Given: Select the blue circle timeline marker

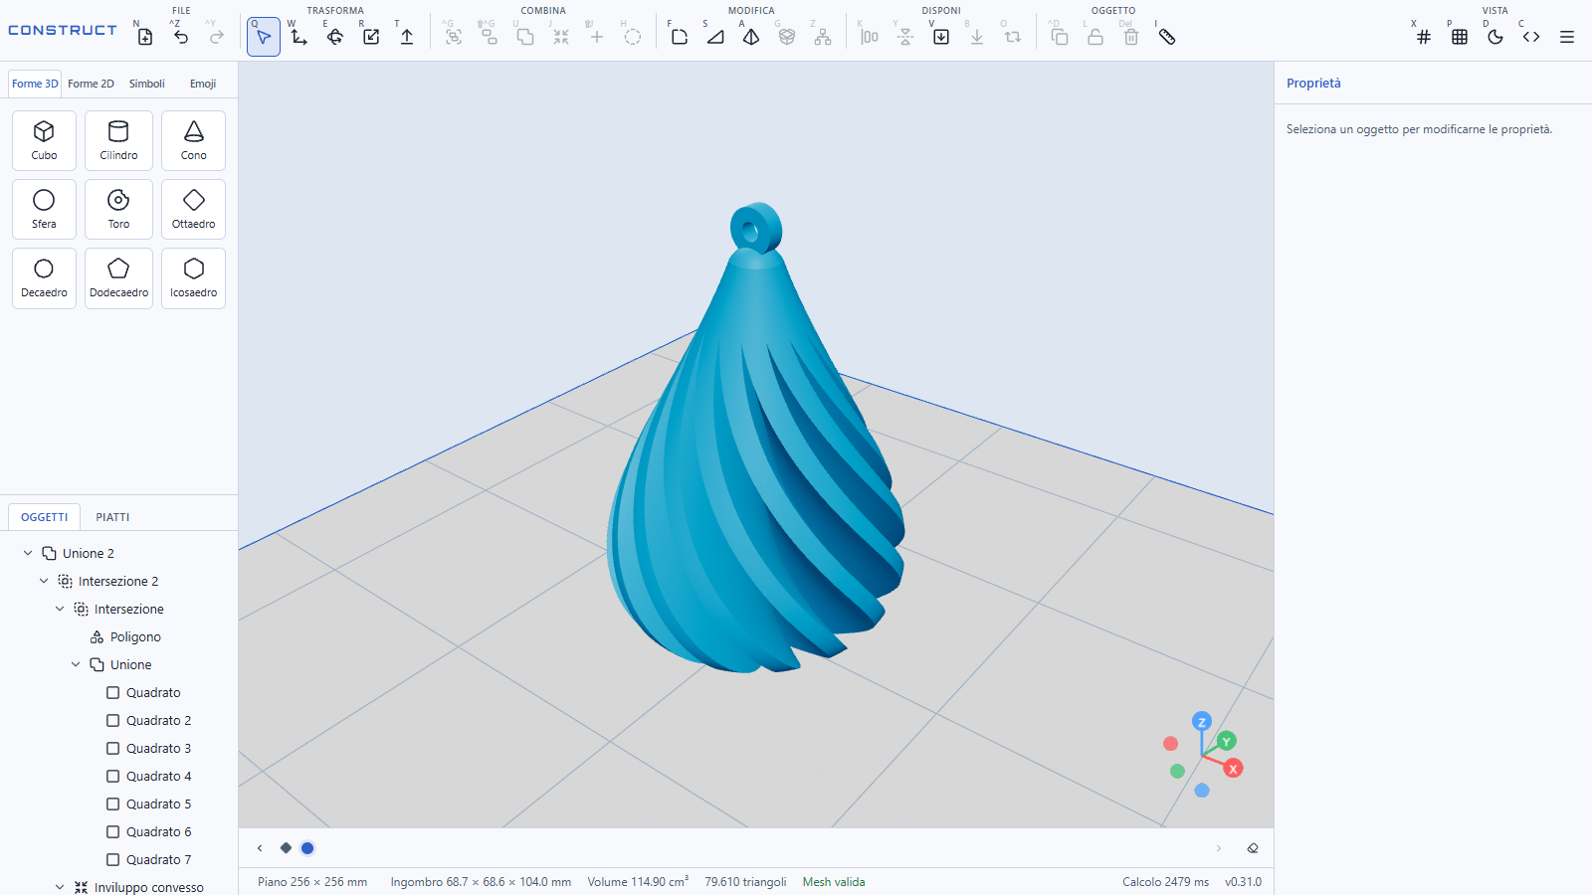Looking at the screenshot, I should (307, 848).
